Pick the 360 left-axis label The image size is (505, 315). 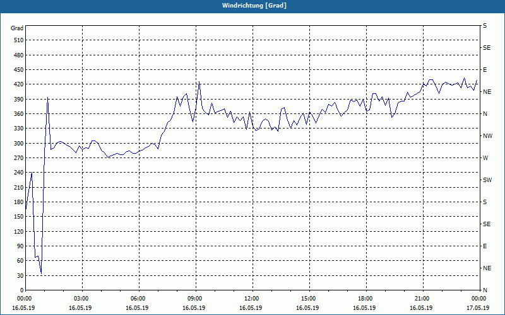pyautogui.click(x=19, y=114)
